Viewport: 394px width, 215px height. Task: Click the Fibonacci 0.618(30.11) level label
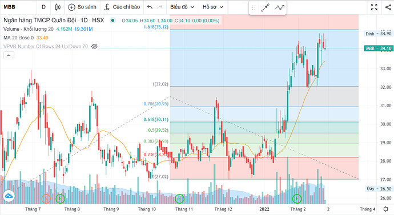click(156, 119)
